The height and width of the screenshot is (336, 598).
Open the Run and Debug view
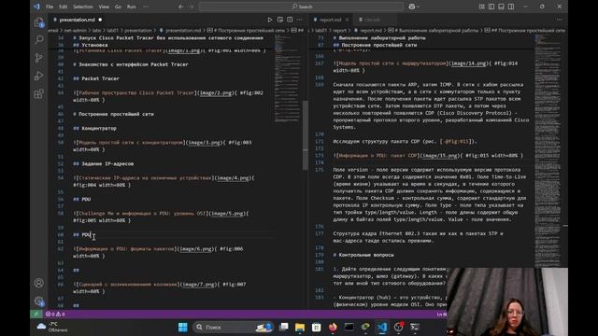(x=39, y=76)
